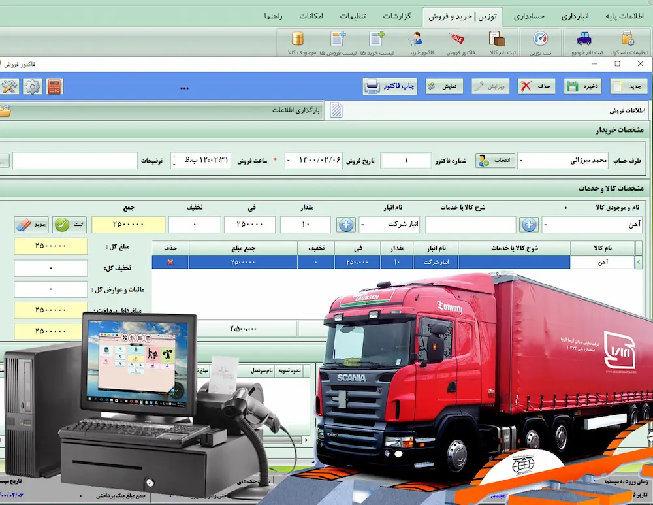653x505 pixels.
Task: Click نمایش show button
Action: pyautogui.click(x=444, y=86)
